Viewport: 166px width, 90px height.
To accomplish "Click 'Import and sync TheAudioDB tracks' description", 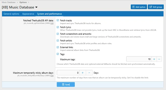I will point(80,23).
